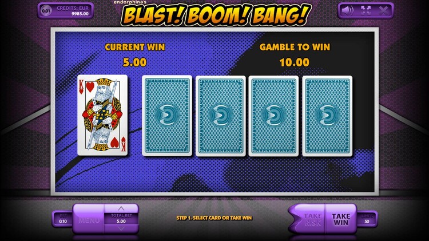Click the 0.01 coin denomination icon
The image size is (429, 241).
tap(46, 11)
